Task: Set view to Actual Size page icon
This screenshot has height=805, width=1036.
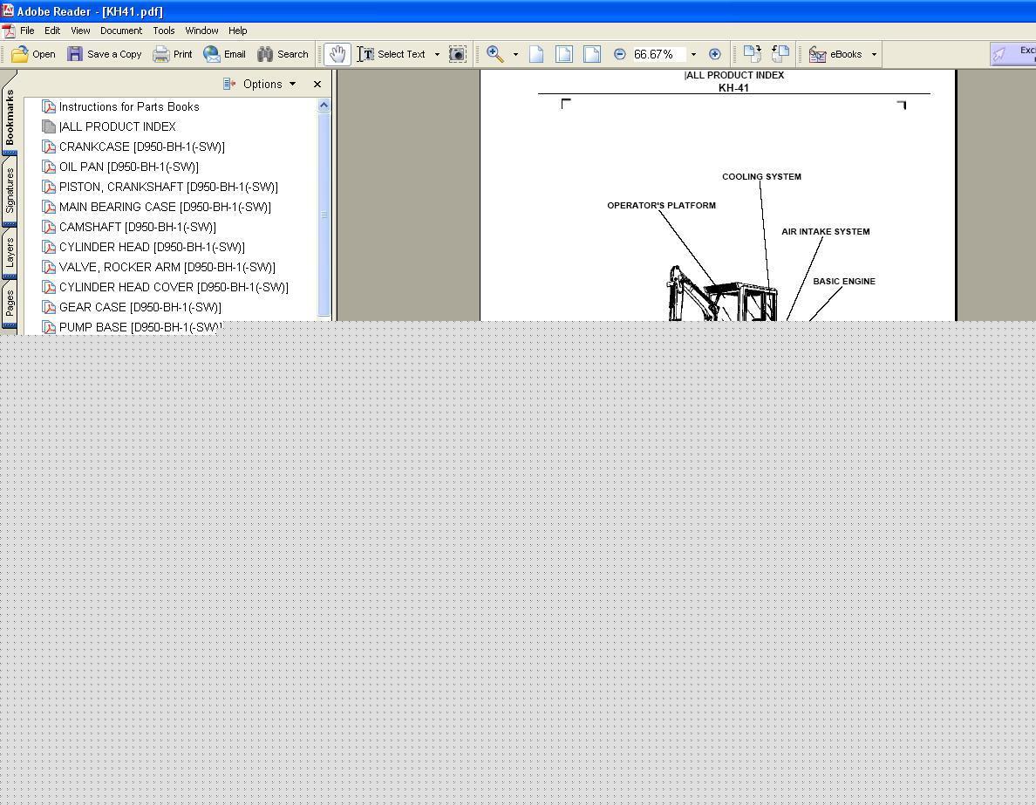Action: pyautogui.click(x=536, y=54)
